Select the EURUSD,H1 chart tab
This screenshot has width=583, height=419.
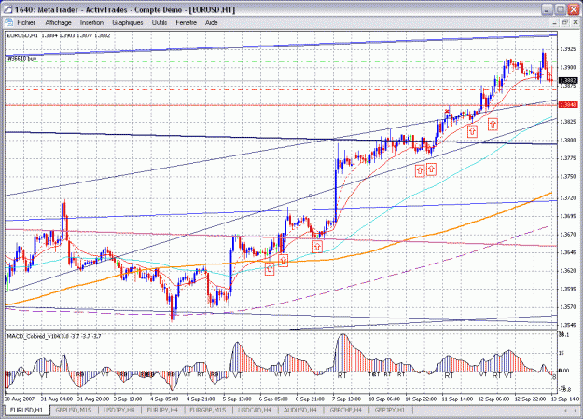(x=26, y=410)
